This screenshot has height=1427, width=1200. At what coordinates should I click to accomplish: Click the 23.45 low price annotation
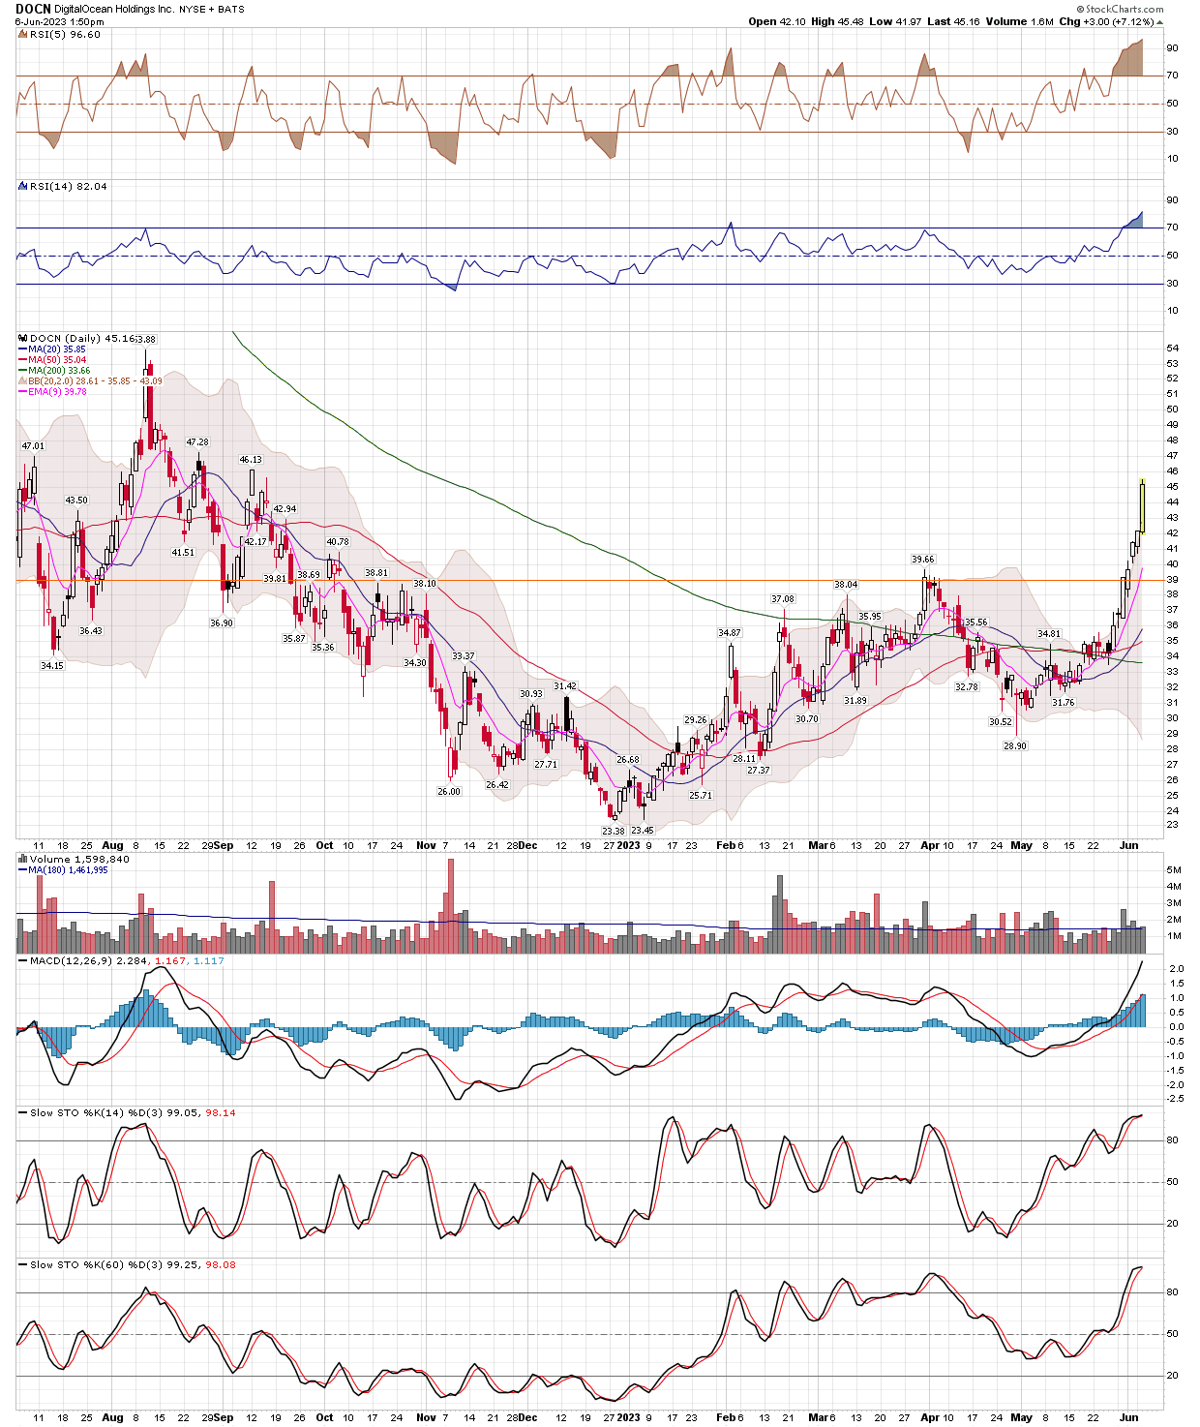point(643,831)
